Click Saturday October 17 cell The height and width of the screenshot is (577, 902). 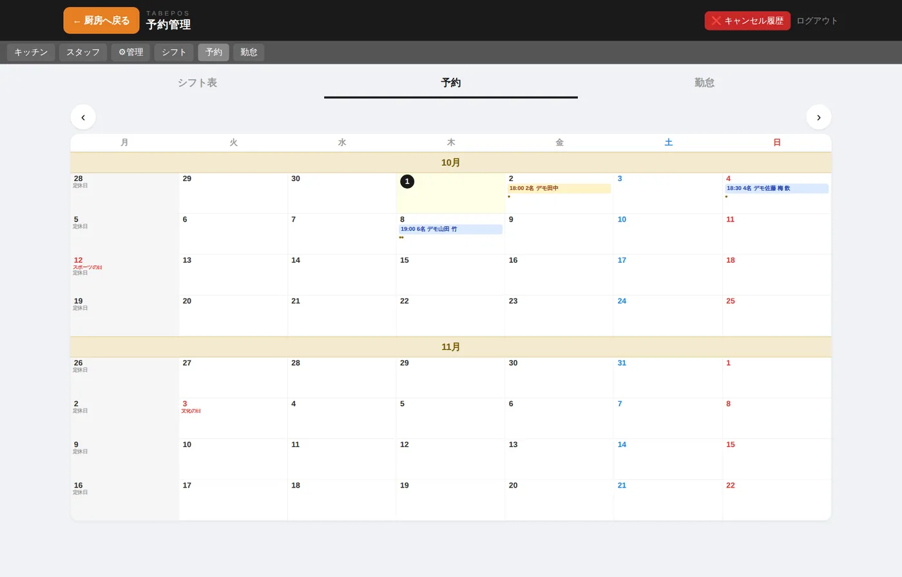[668, 275]
